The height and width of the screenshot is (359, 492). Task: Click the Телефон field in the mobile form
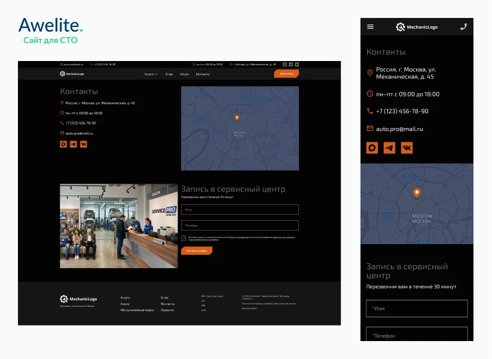(417, 334)
